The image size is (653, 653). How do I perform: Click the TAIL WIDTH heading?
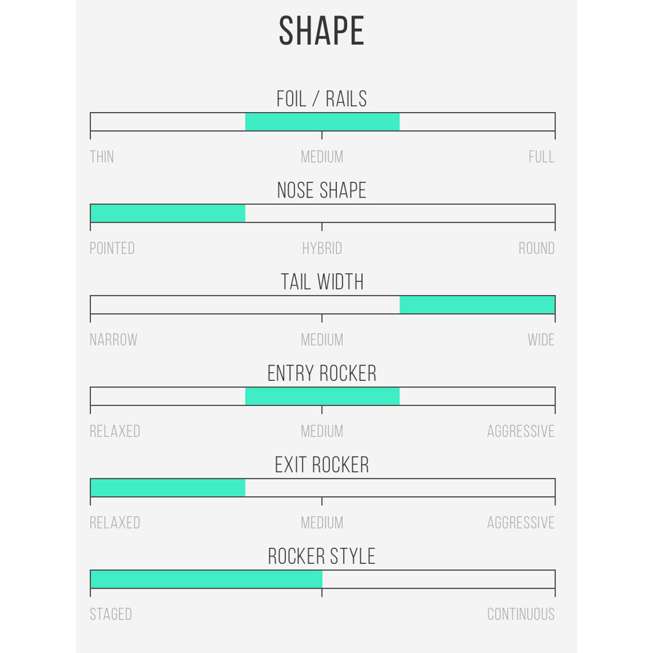pyautogui.click(x=322, y=282)
